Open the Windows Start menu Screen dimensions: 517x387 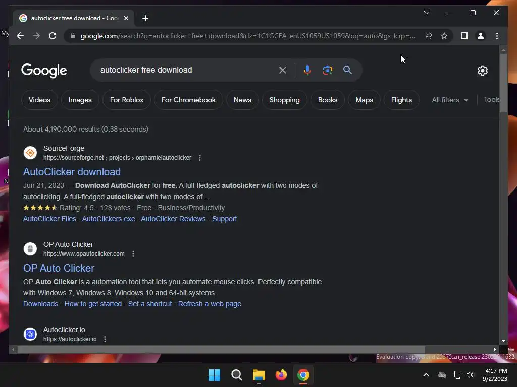pos(214,375)
